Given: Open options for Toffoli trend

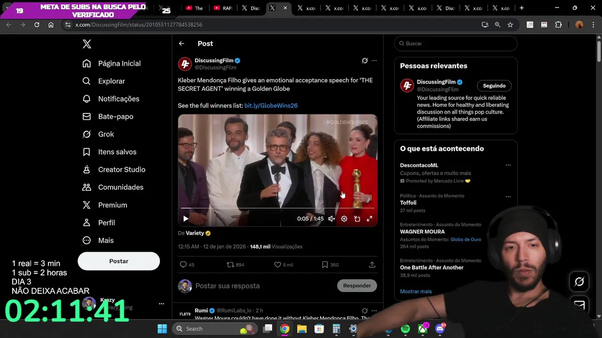Looking at the screenshot, I should (508, 197).
